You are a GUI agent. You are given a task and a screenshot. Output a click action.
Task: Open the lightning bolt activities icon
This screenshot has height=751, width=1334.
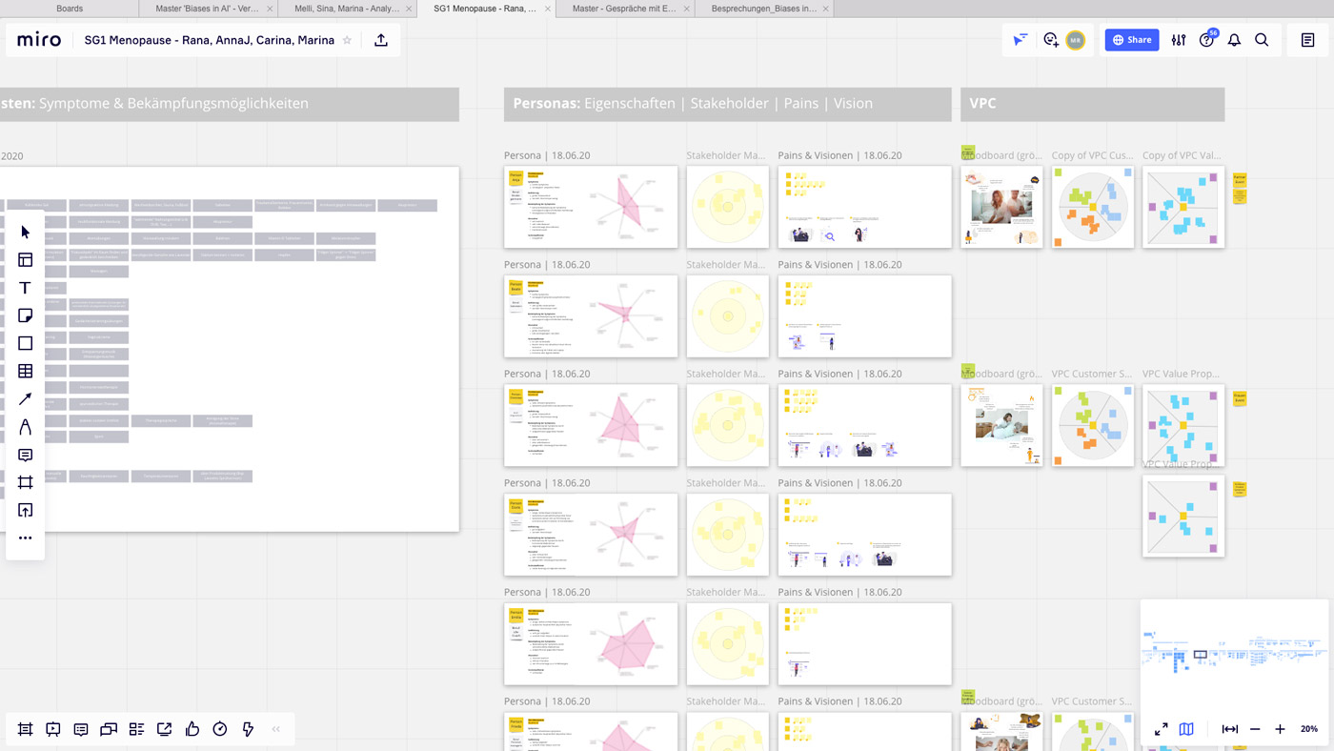click(x=248, y=729)
